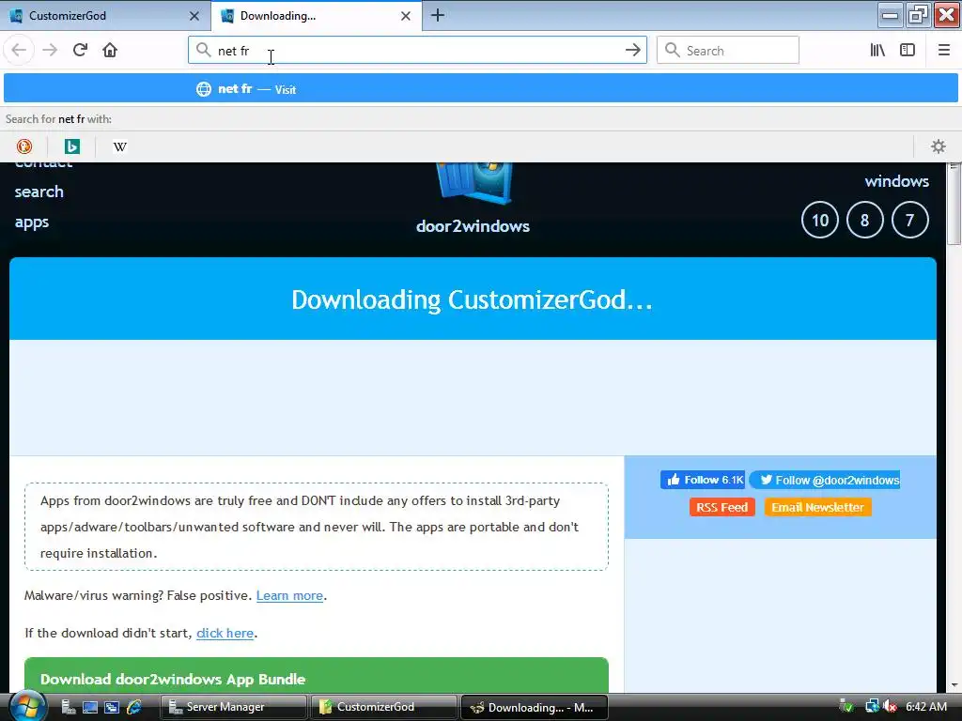Click the Switch between windows quick launch icon
Viewport: 962px width, 721px height.
112,707
